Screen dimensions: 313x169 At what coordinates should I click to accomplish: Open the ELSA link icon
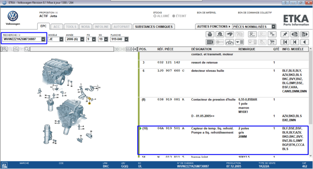252,34
